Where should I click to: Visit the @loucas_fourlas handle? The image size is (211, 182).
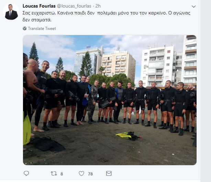coord(74,6)
